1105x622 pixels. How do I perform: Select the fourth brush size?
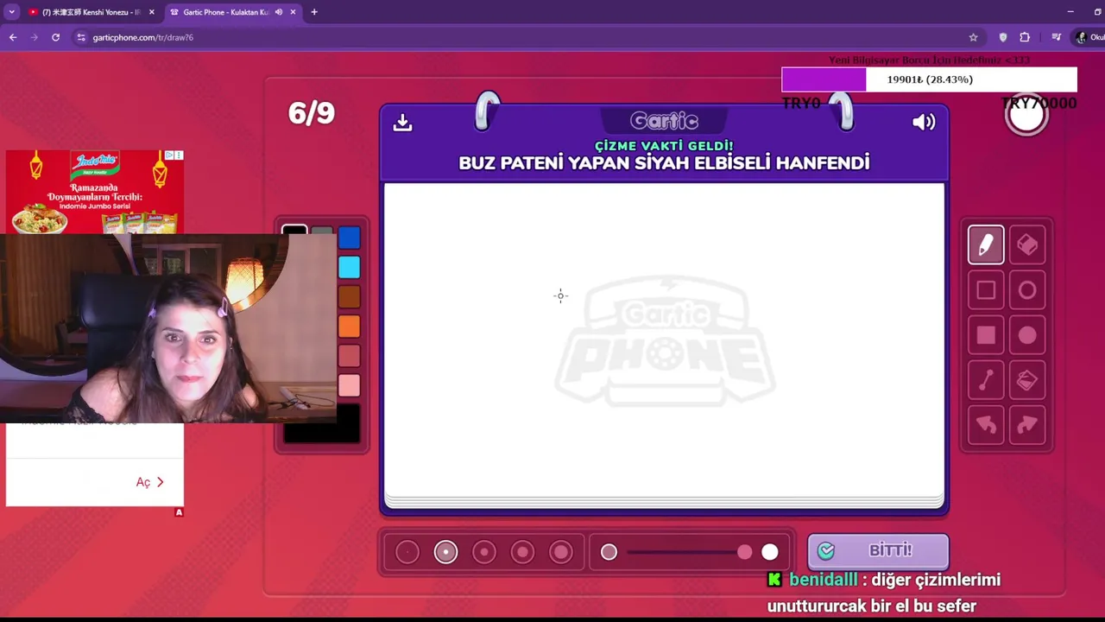tap(522, 552)
